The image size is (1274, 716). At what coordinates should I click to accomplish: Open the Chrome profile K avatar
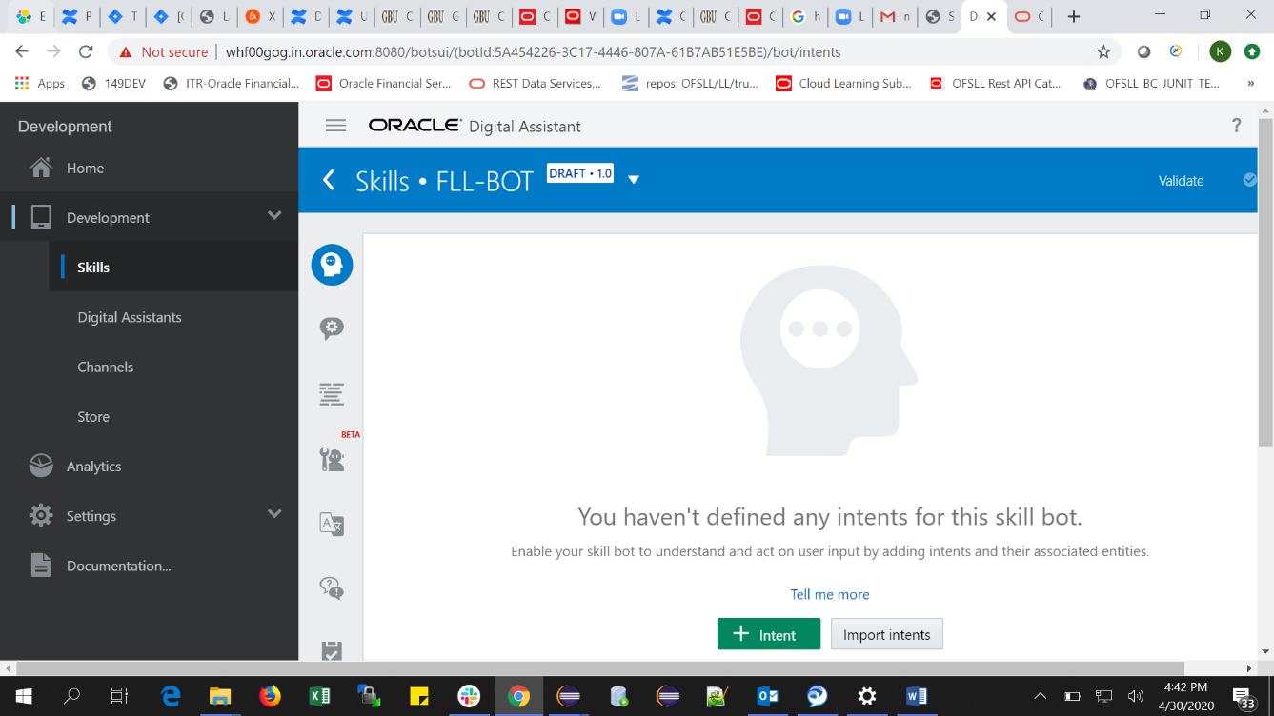[x=1220, y=51]
